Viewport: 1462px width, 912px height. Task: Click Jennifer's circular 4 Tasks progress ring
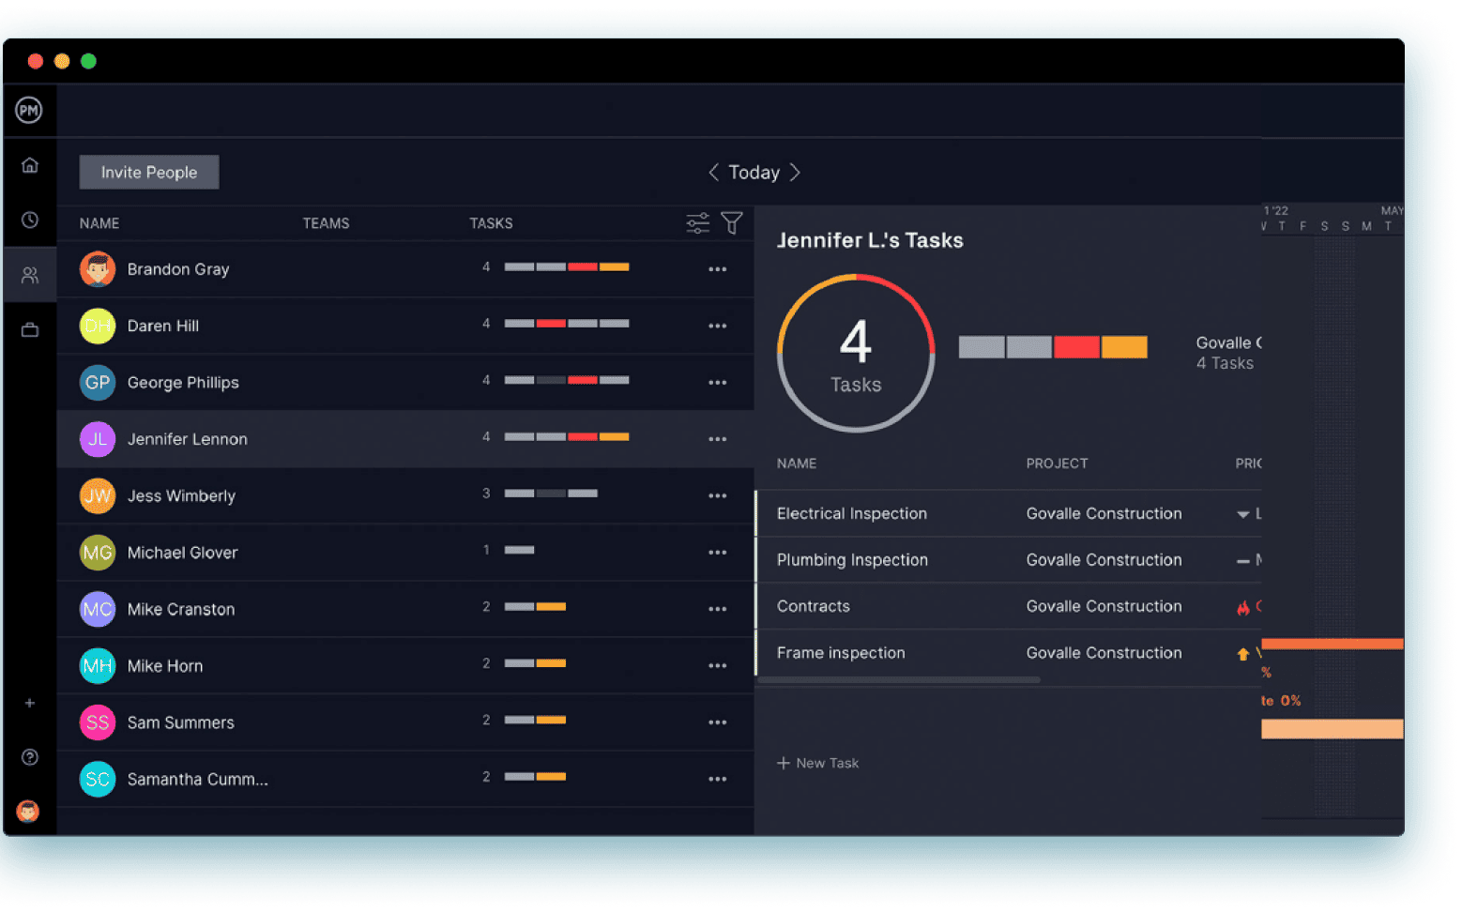click(x=856, y=353)
